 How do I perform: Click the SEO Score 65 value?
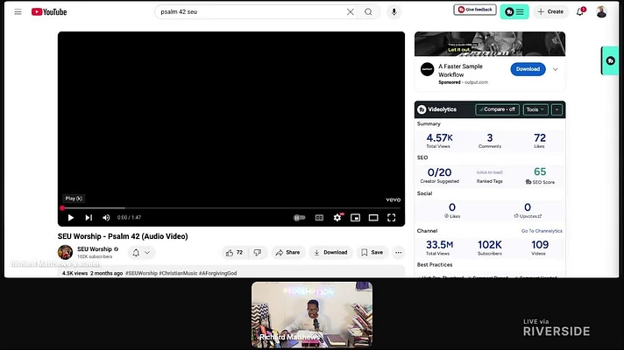[x=540, y=171]
